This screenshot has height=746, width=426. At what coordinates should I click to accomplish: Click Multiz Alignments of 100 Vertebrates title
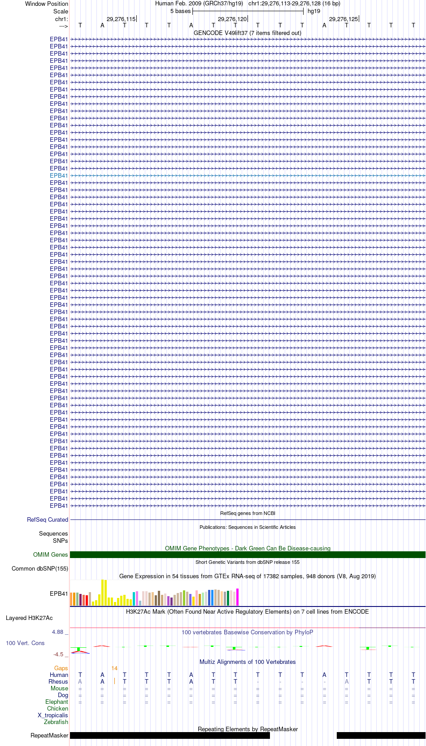pyautogui.click(x=248, y=662)
